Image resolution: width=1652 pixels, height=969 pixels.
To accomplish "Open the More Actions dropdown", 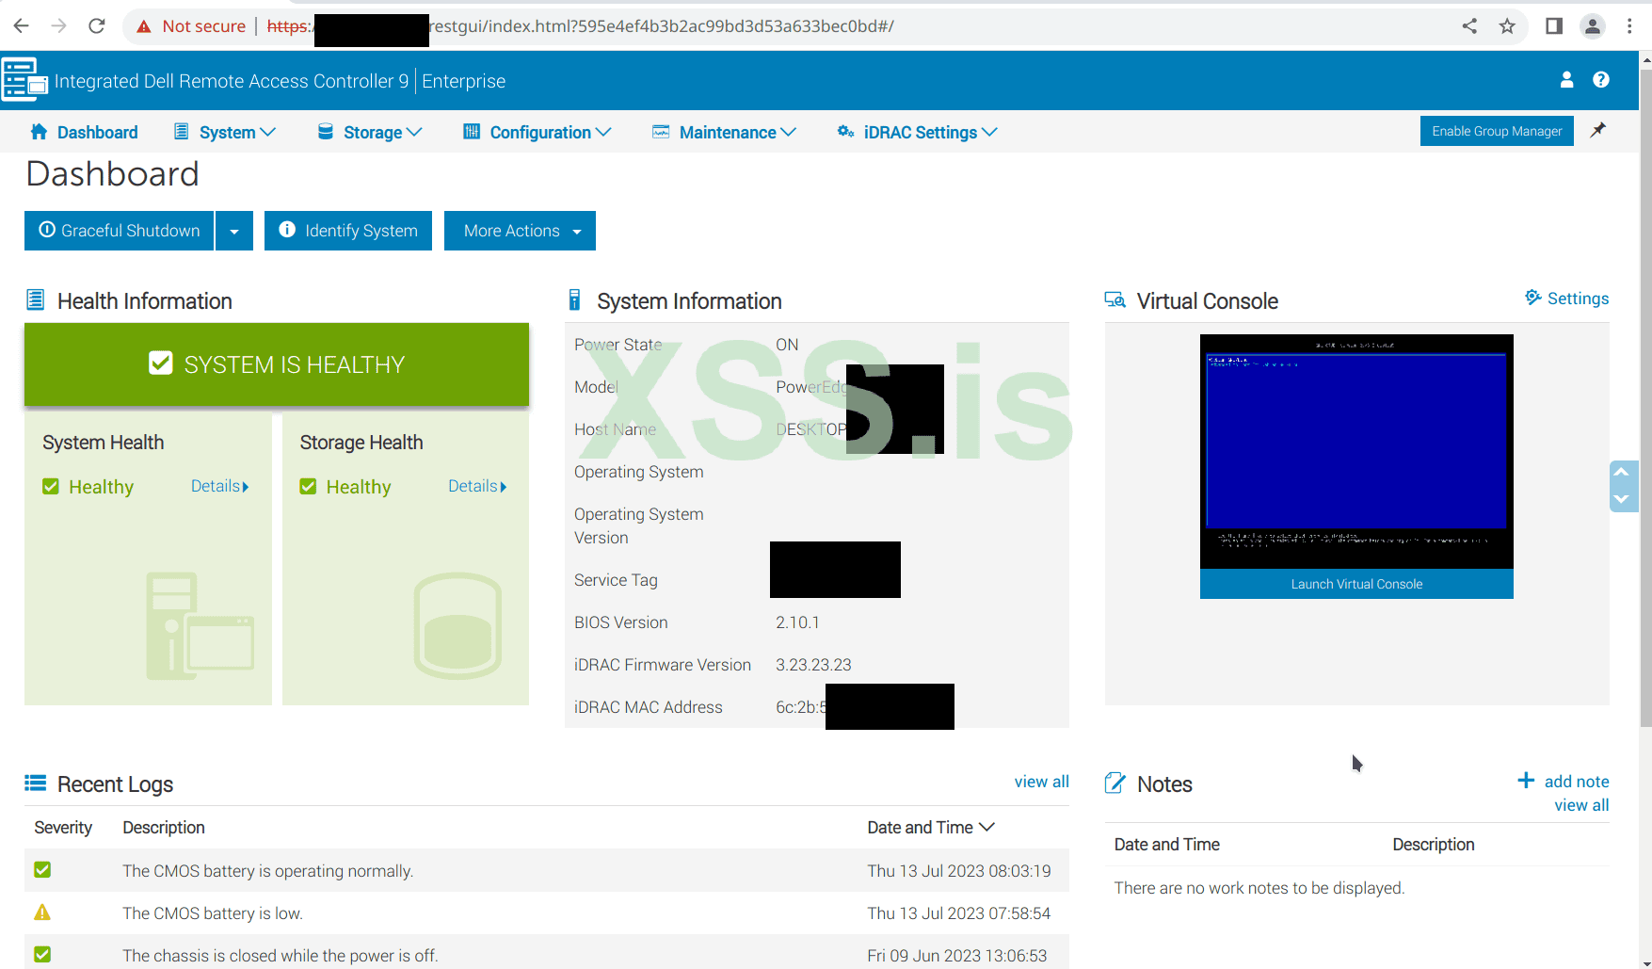I will pyautogui.click(x=519, y=230).
